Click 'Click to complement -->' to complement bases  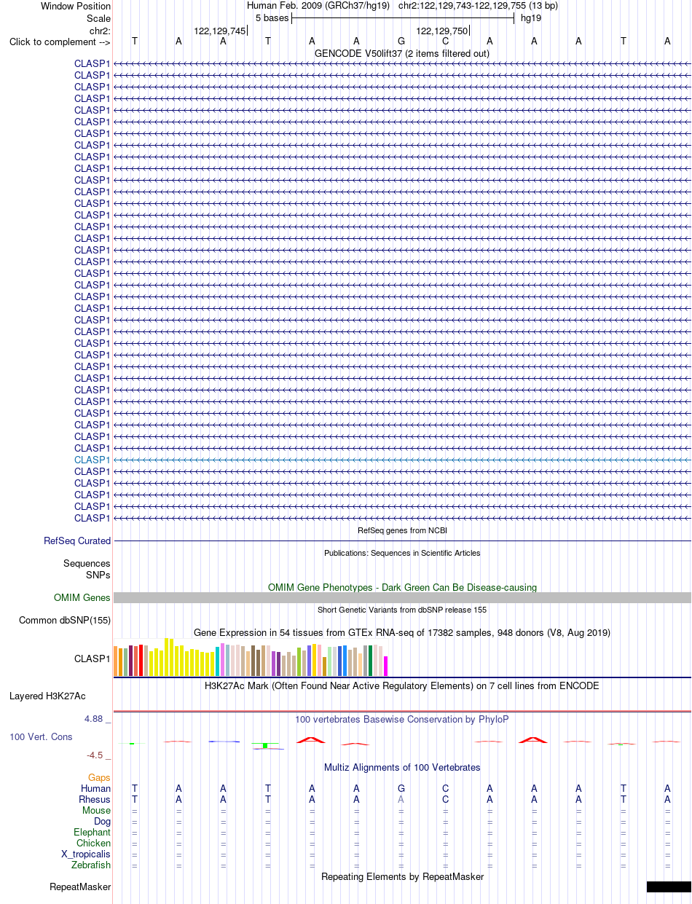pyautogui.click(x=60, y=42)
